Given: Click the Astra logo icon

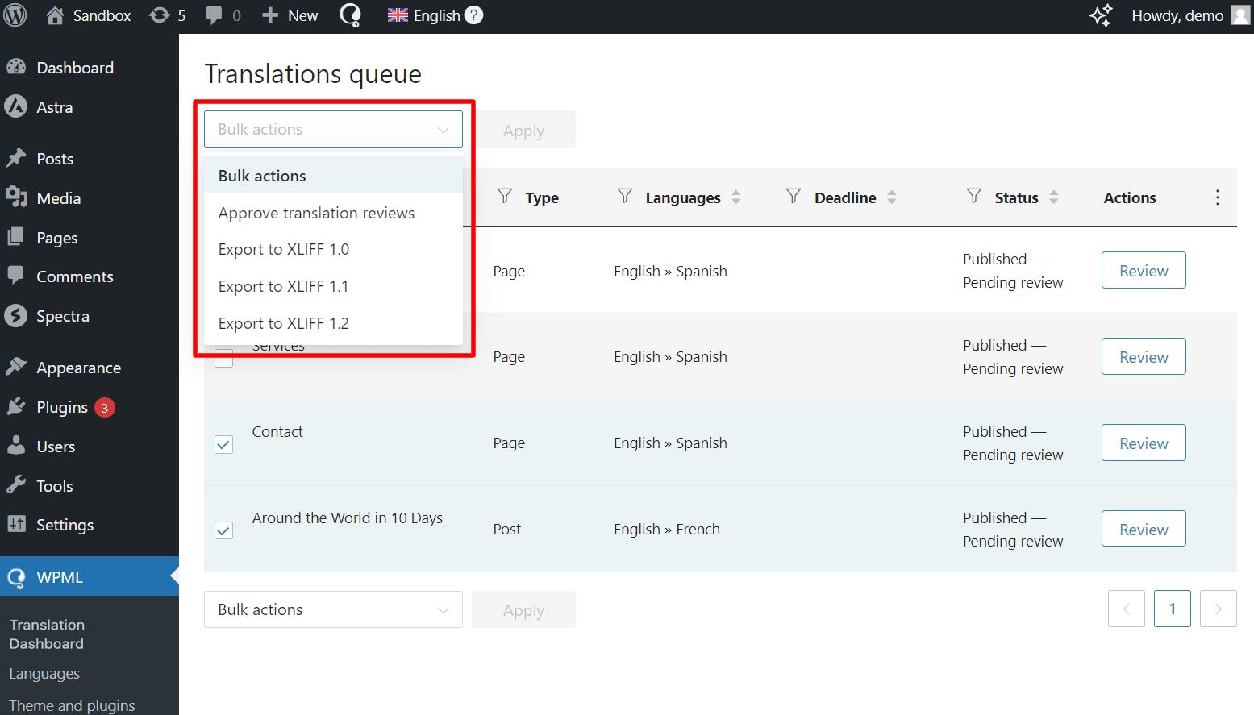Looking at the screenshot, I should click(16, 106).
